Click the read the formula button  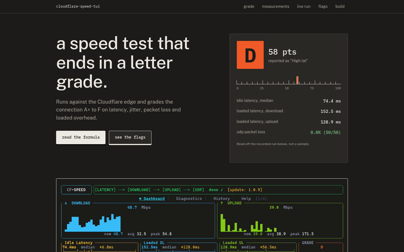(81, 137)
